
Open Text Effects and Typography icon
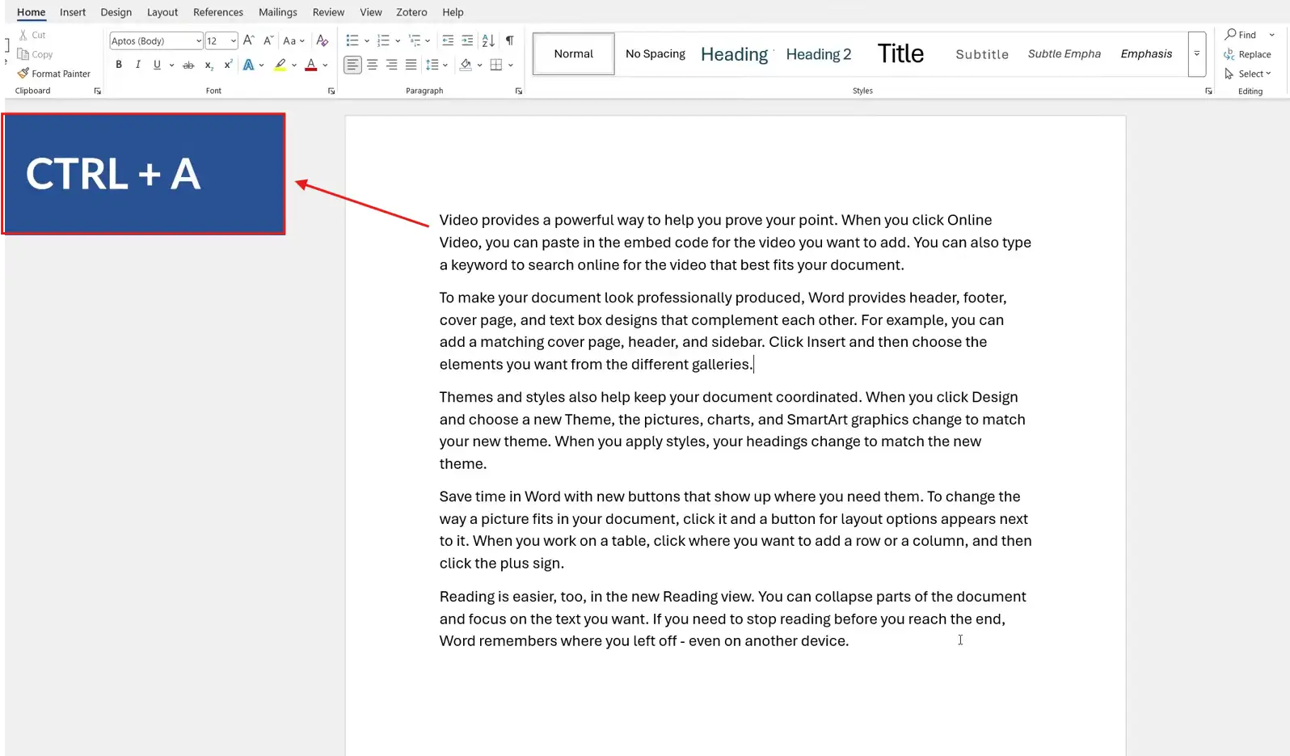tap(249, 65)
